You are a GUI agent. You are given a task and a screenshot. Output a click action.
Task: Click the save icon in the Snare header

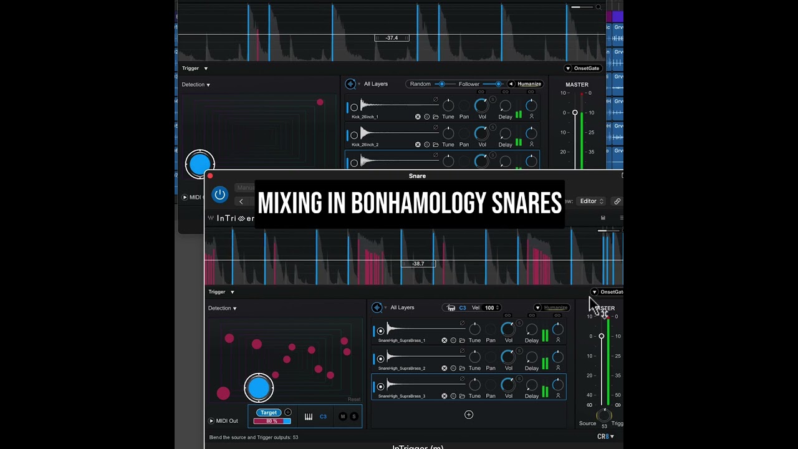[603, 218]
